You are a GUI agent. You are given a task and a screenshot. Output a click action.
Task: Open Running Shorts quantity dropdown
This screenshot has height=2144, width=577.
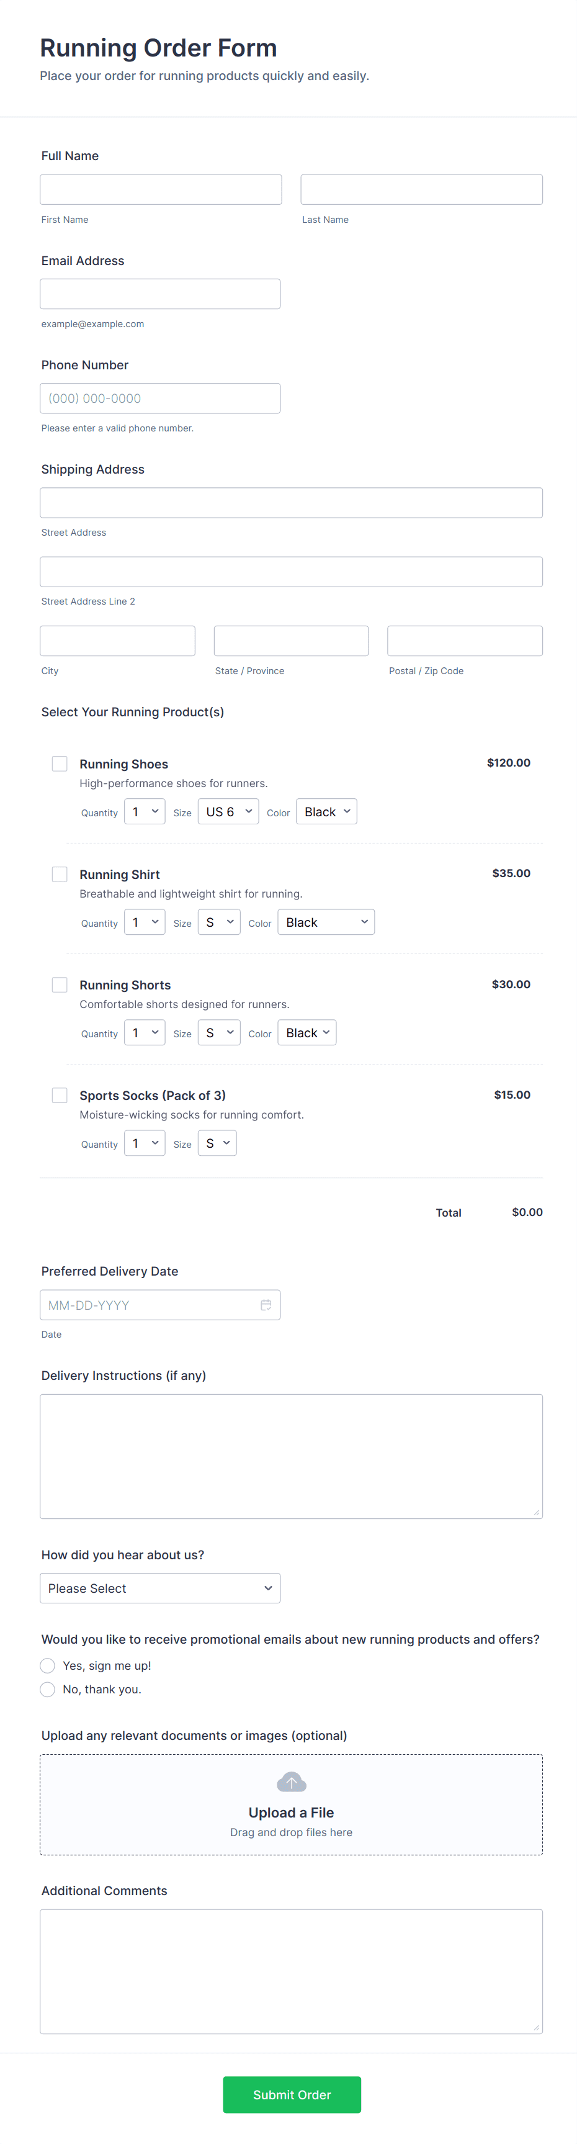pyautogui.click(x=145, y=1033)
